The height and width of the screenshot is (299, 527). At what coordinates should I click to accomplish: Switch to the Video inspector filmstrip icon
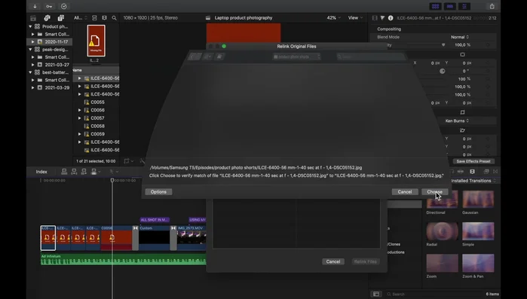point(375,18)
